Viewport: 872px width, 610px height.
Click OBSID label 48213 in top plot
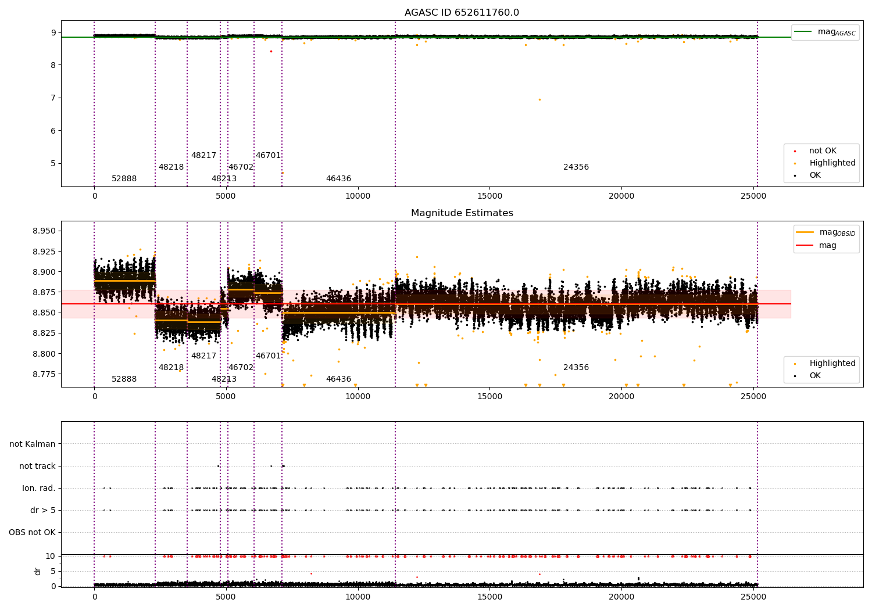tap(224, 179)
